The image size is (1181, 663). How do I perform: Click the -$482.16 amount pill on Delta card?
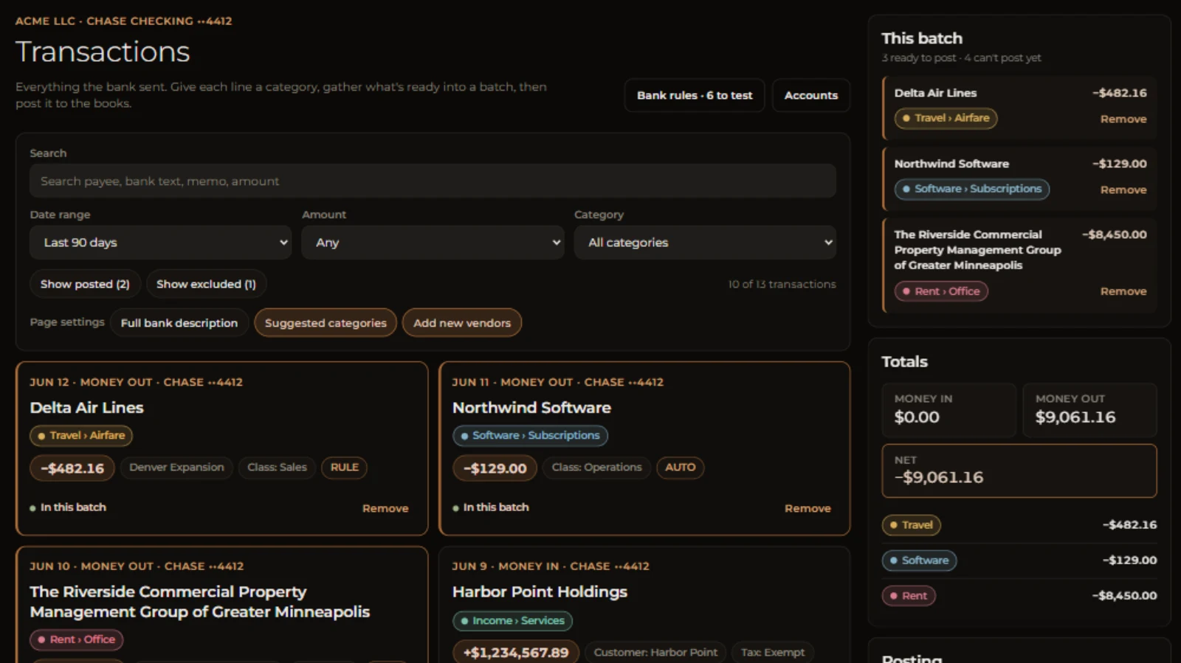tap(72, 468)
